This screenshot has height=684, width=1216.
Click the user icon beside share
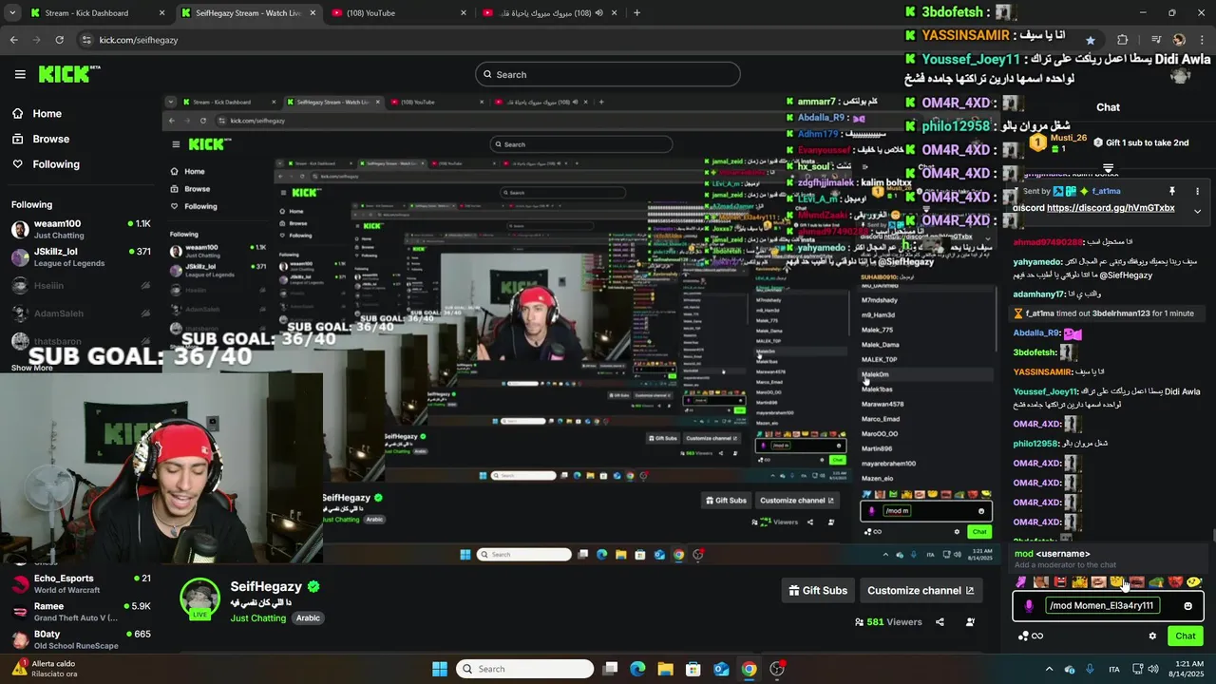click(970, 622)
